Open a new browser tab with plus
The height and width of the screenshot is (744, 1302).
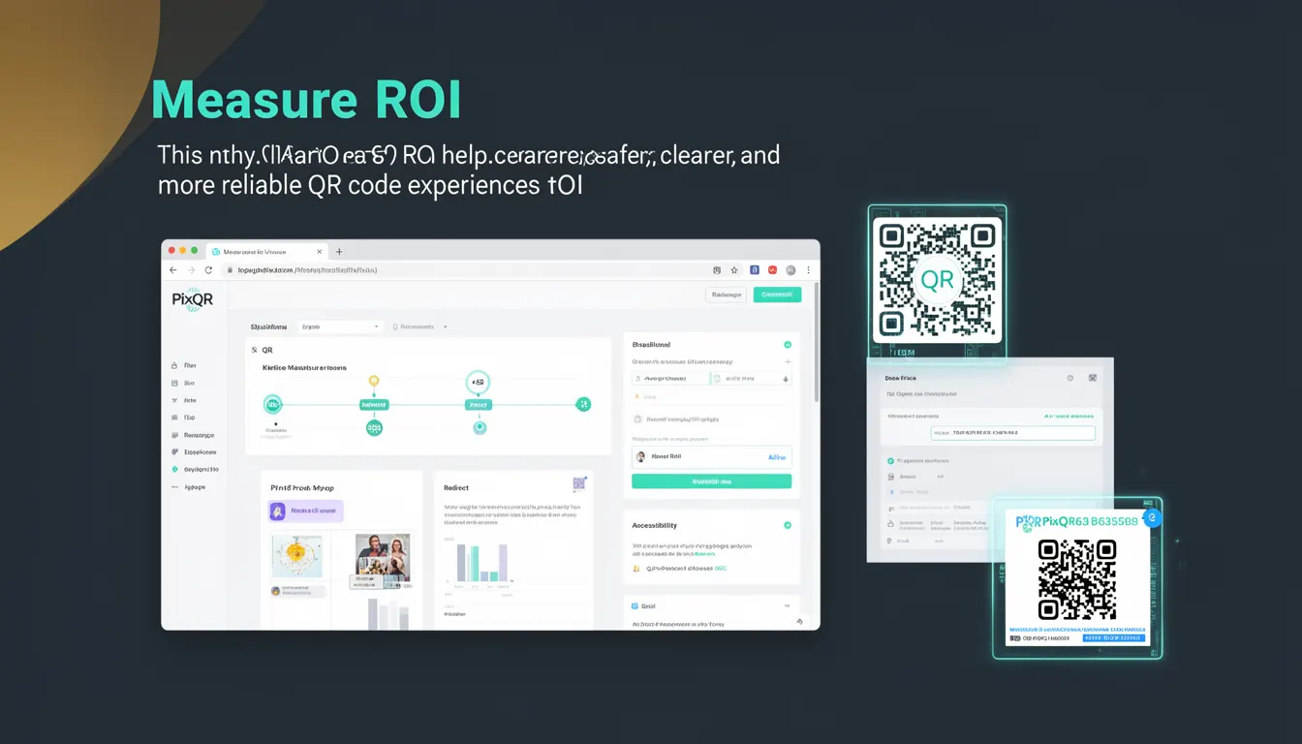click(339, 252)
